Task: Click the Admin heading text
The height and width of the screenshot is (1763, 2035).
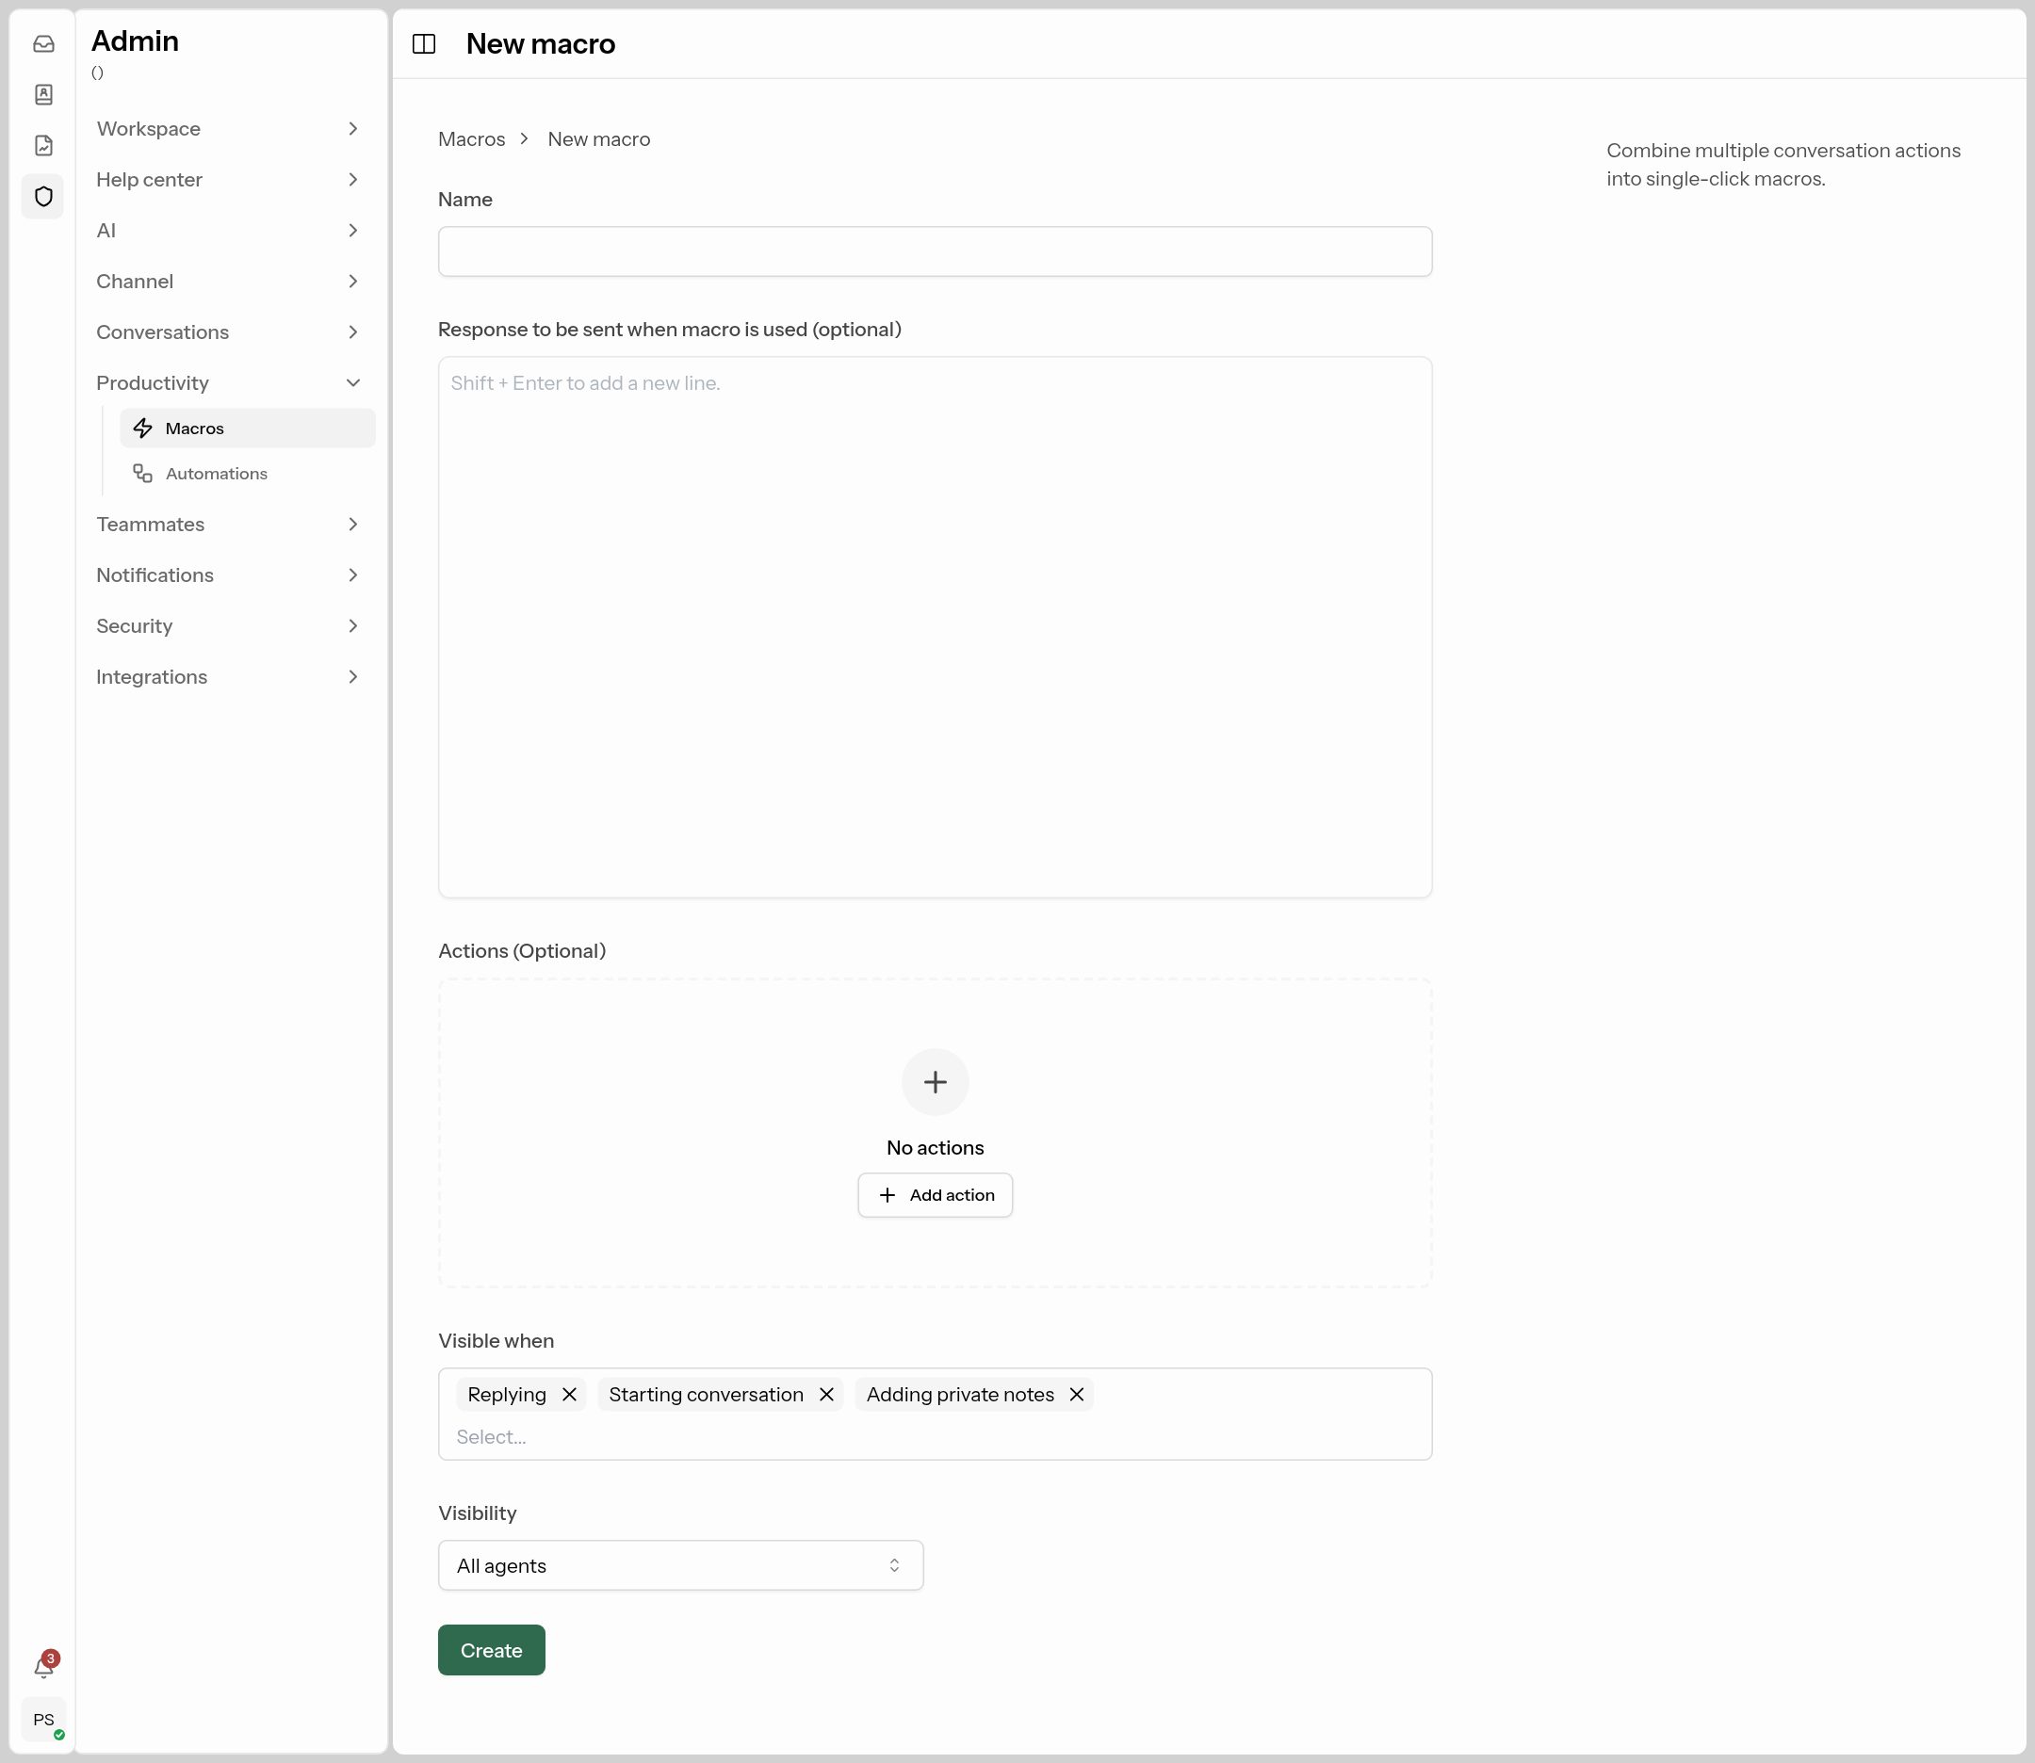Action: click(x=135, y=40)
